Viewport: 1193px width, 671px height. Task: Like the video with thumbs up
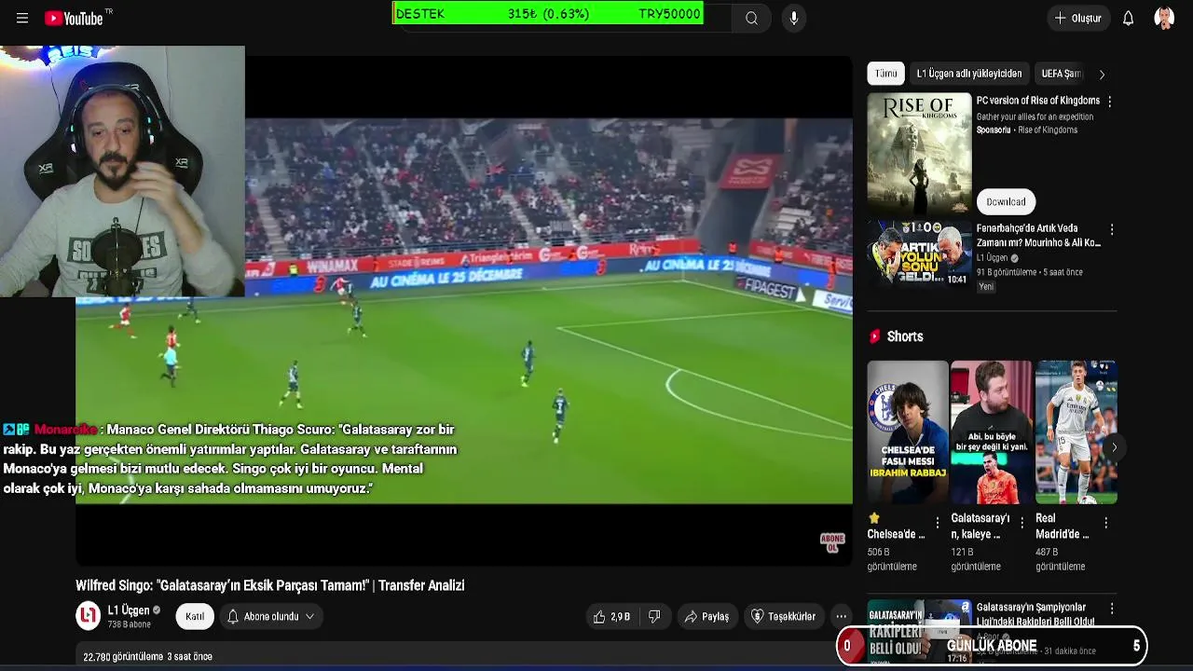[611, 616]
